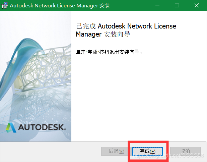Click the 已完成 Autodesk Network License heading
The image size is (207, 162).
click(x=126, y=26)
